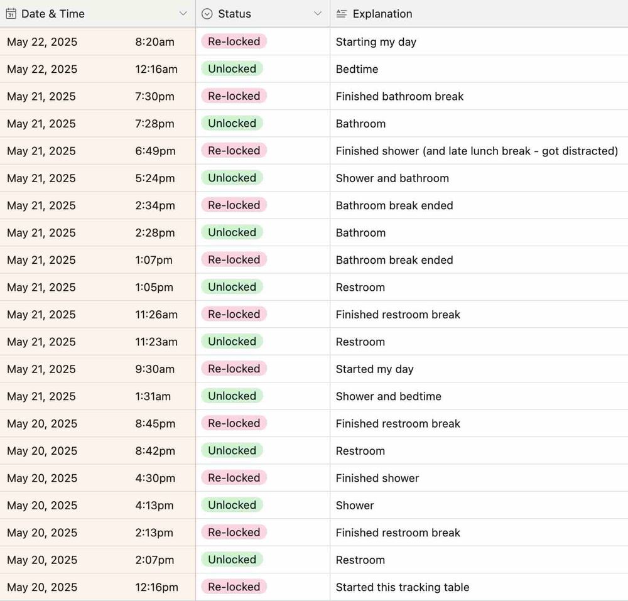Image resolution: width=628 pixels, height=601 pixels.
Task: Select the Unlocked tag for Shower and bathroom
Action: point(232,178)
